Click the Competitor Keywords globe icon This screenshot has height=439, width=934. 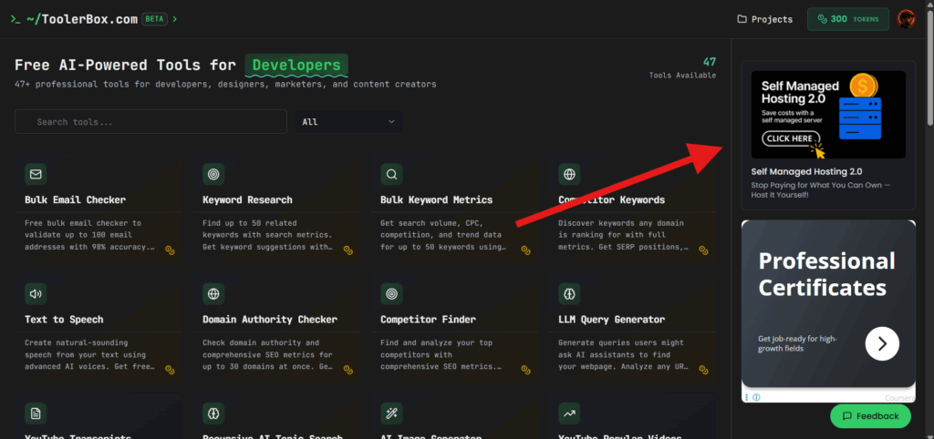click(x=569, y=174)
